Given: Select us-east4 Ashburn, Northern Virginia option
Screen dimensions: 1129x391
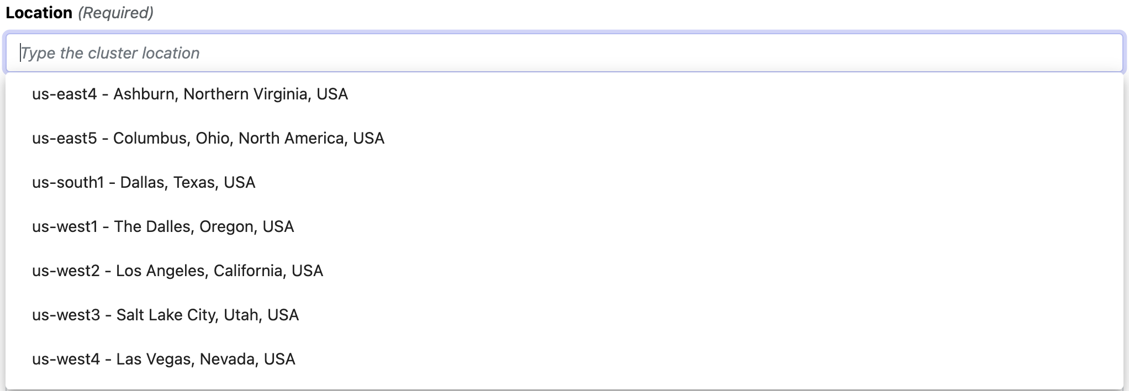Looking at the screenshot, I should (x=190, y=94).
